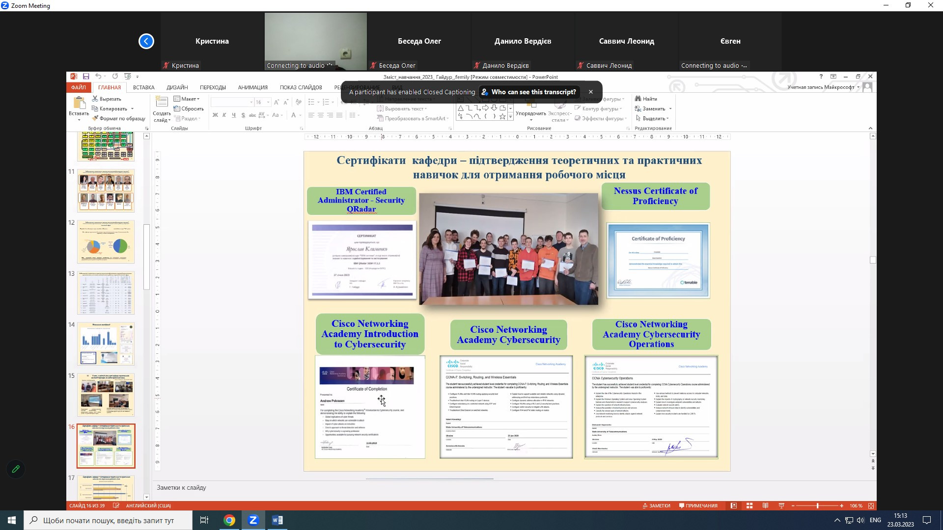Click the Undo arrow in PowerPoint toolbar
The height and width of the screenshot is (530, 943).
pos(98,77)
